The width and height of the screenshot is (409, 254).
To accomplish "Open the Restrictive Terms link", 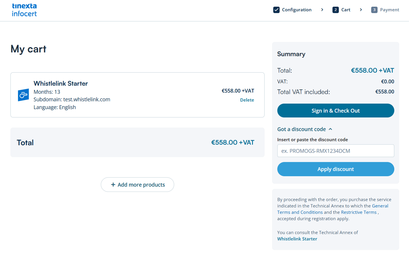I will tap(359, 212).
